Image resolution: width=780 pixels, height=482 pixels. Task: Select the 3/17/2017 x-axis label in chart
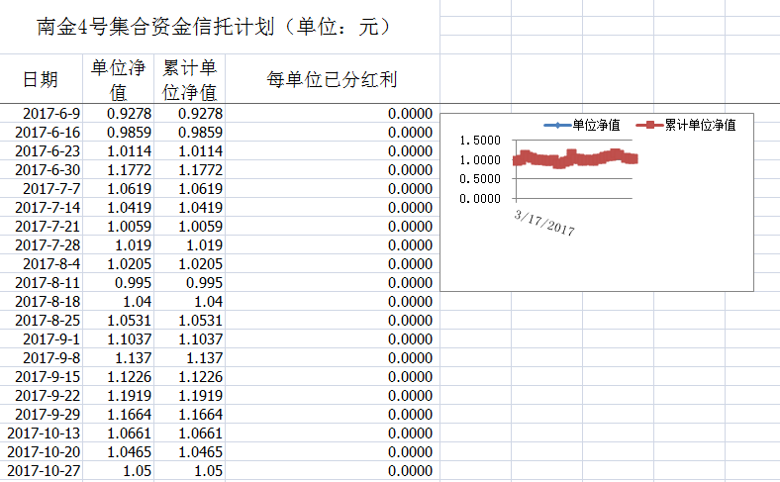545,222
